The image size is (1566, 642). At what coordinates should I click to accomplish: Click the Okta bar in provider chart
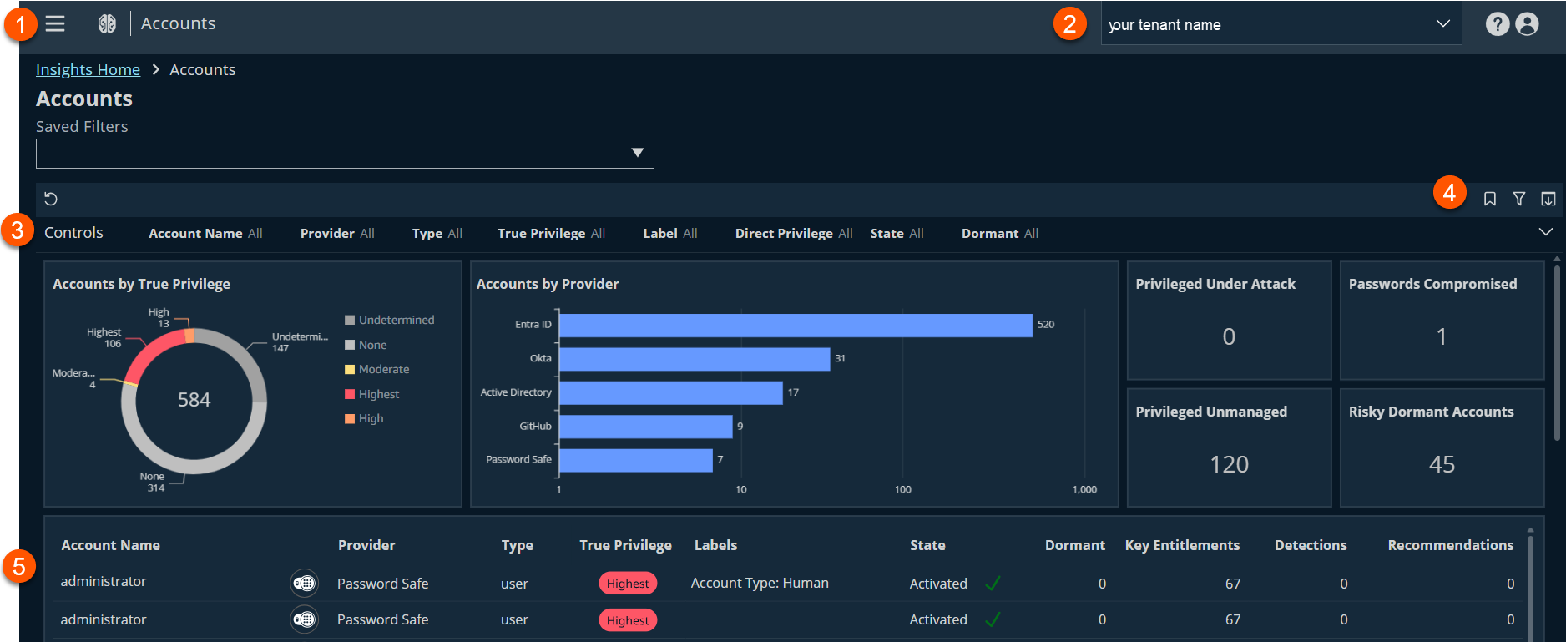coord(695,359)
